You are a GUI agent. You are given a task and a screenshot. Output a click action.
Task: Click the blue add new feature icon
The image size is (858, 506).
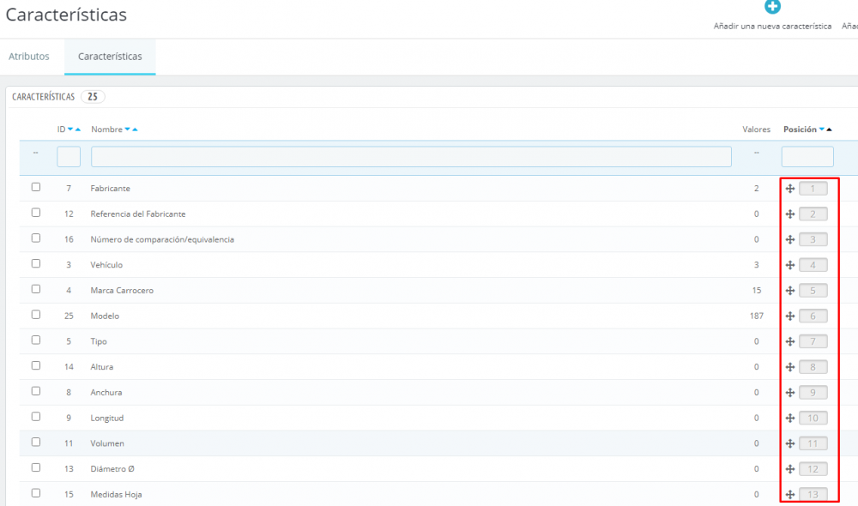click(x=771, y=7)
